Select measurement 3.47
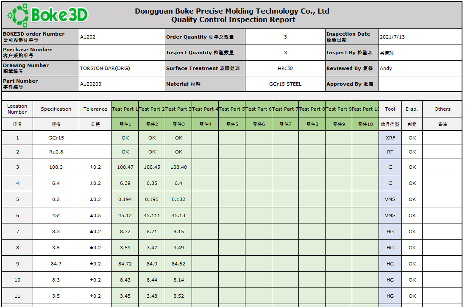 click(152, 248)
